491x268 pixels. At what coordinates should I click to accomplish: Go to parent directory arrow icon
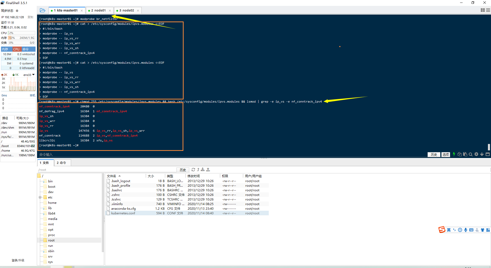click(198, 170)
